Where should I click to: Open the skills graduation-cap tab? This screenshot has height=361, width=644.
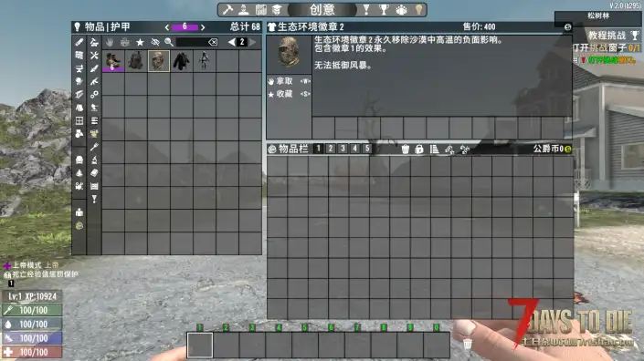pyautogui.click(x=277, y=9)
